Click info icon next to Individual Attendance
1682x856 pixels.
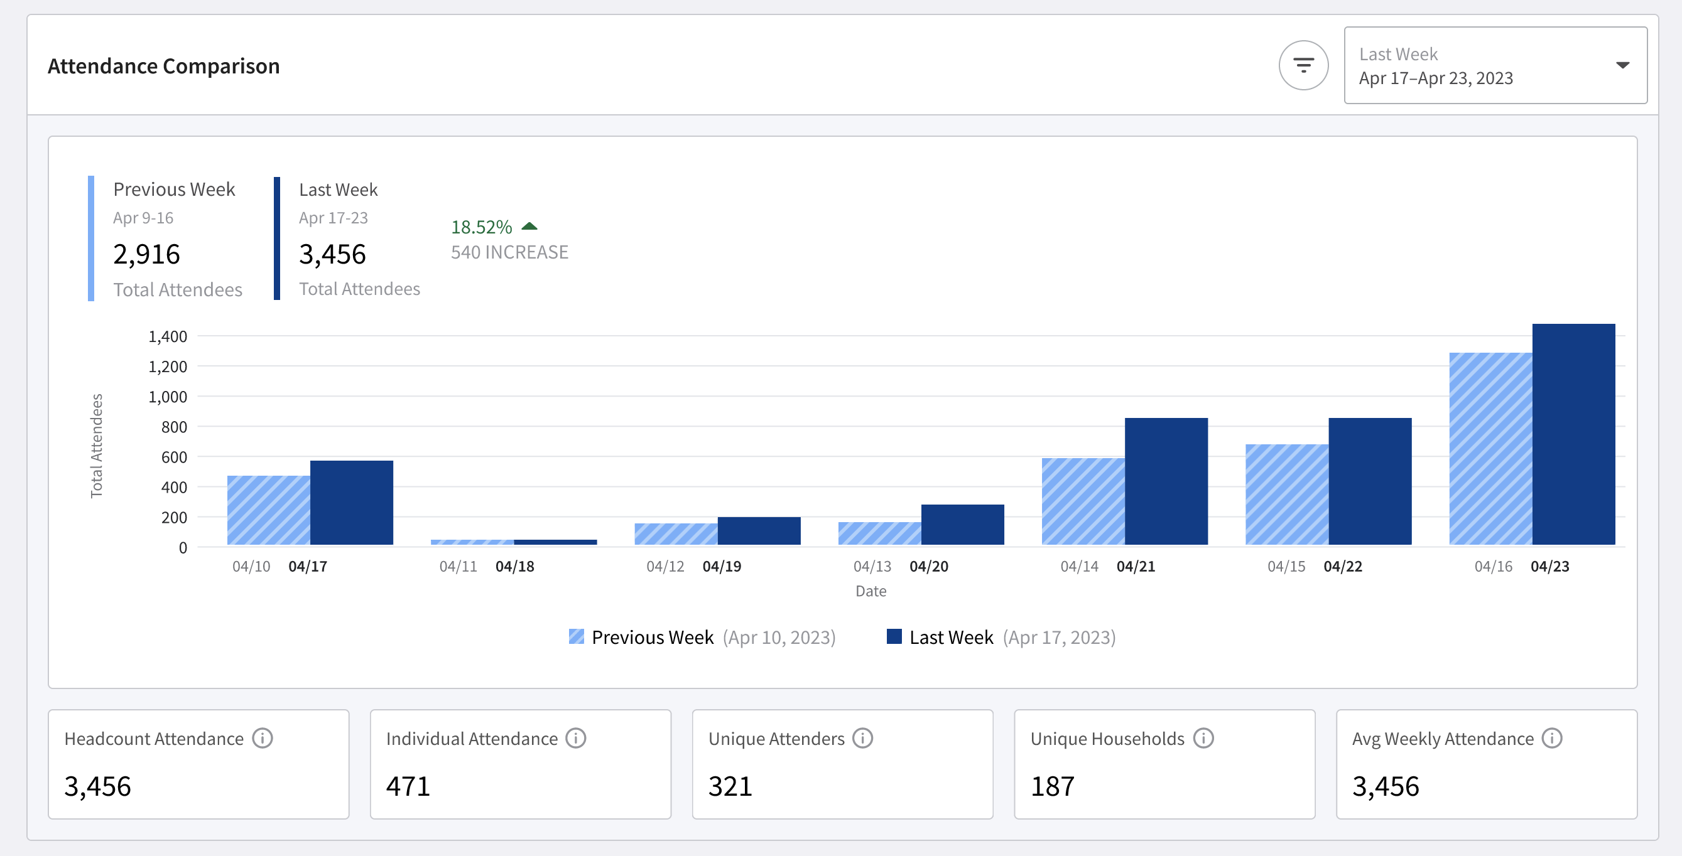pos(576,738)
